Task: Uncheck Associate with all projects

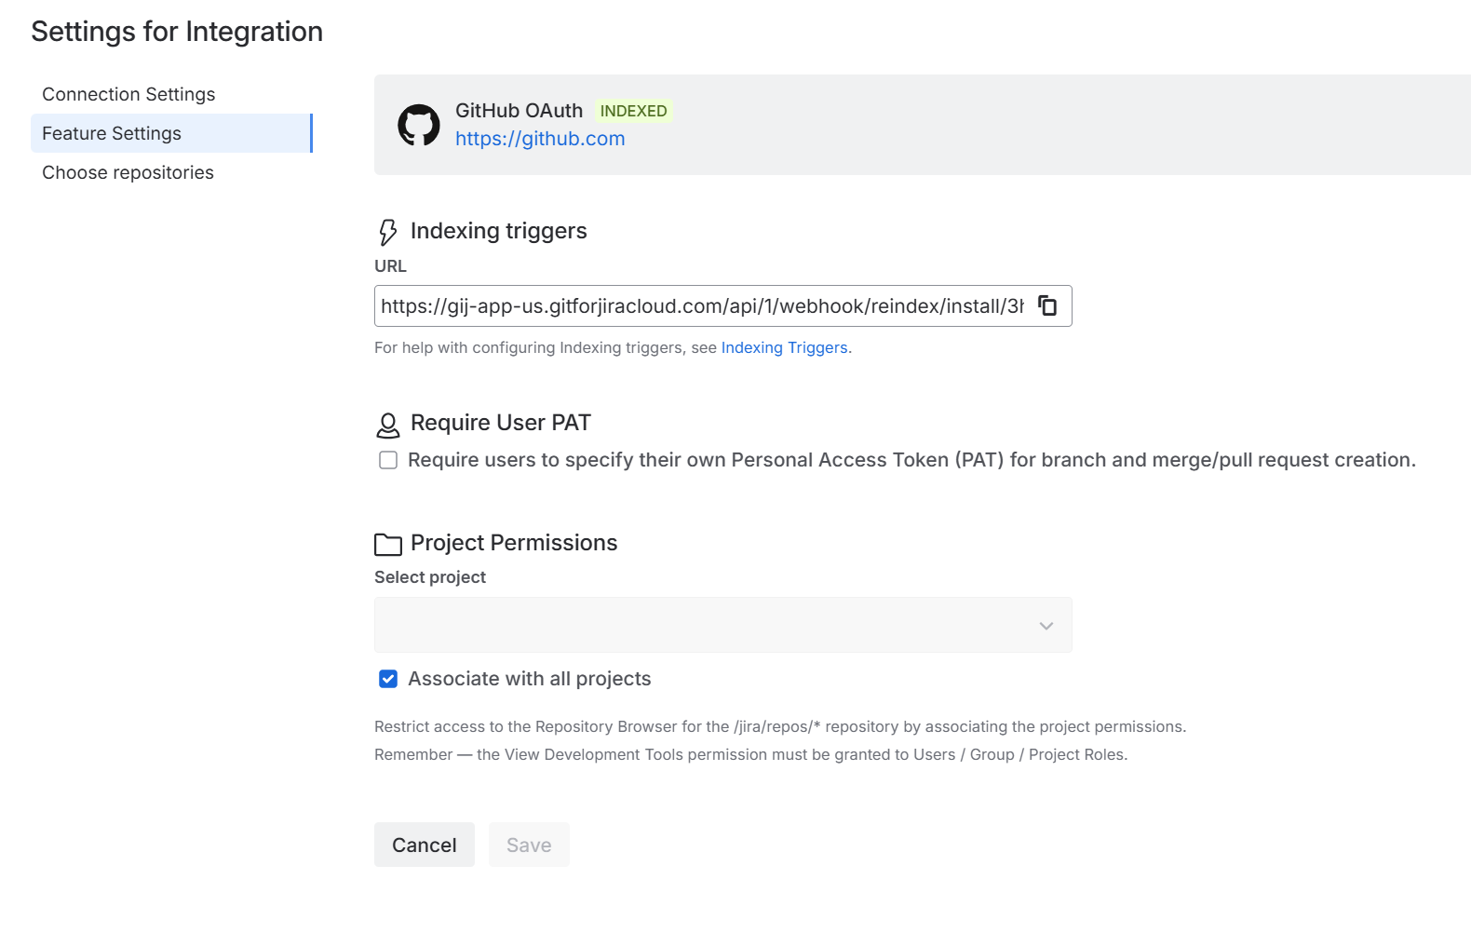Action: pyautogui.click(x=388, y=679)
